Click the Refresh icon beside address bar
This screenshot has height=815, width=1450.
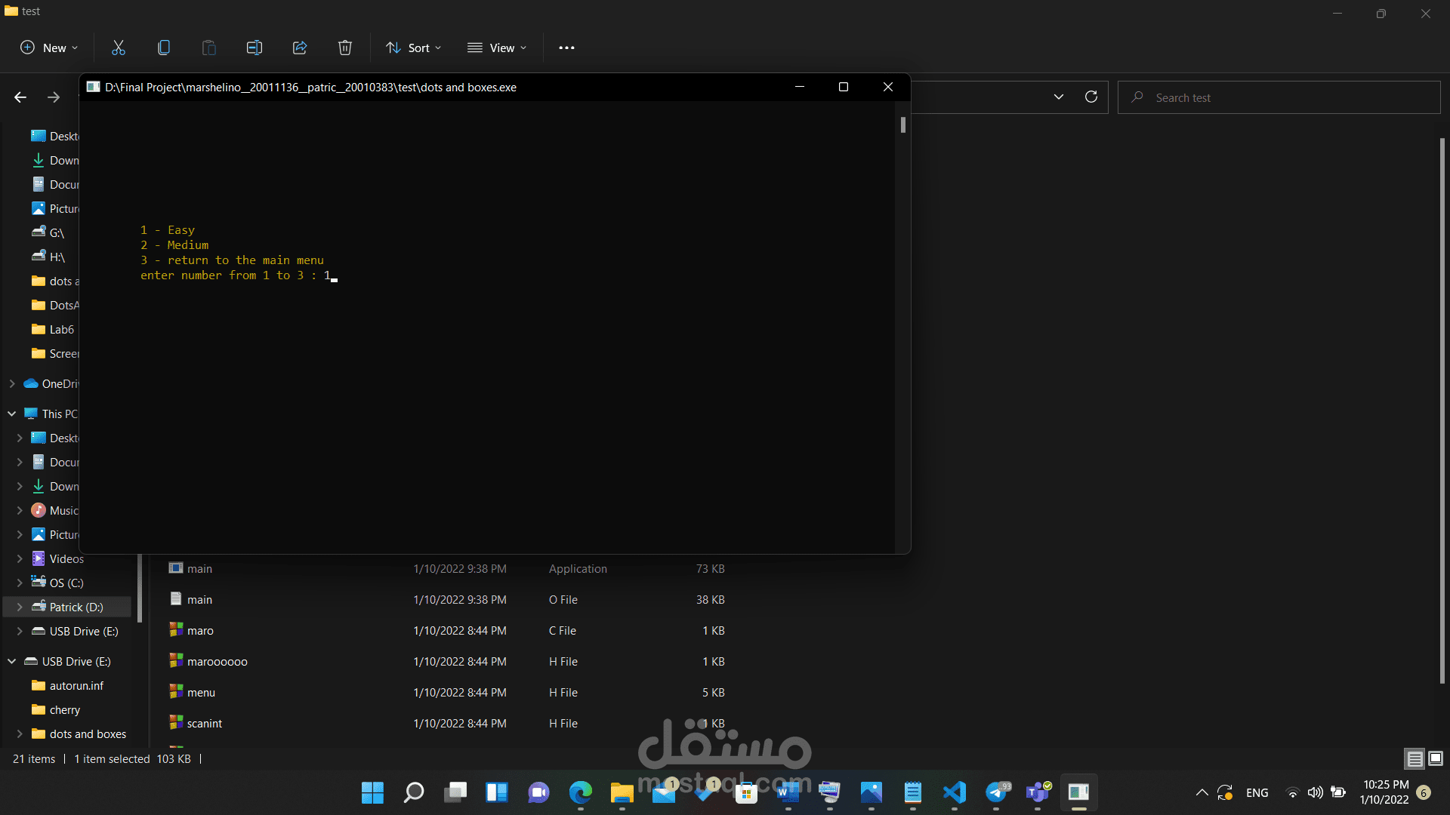[x=1091, y=97]
